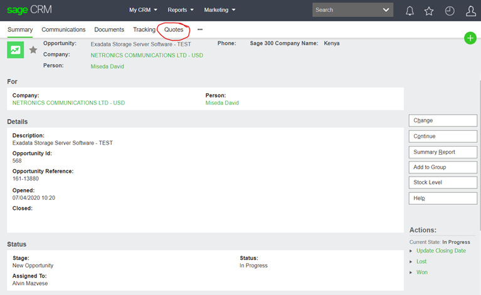Click the user profile icon
Screen dimensions: 481x295
[471, 11]
